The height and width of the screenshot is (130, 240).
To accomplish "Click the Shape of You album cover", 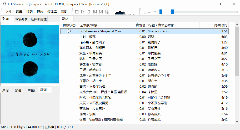I will click(30, 54).
